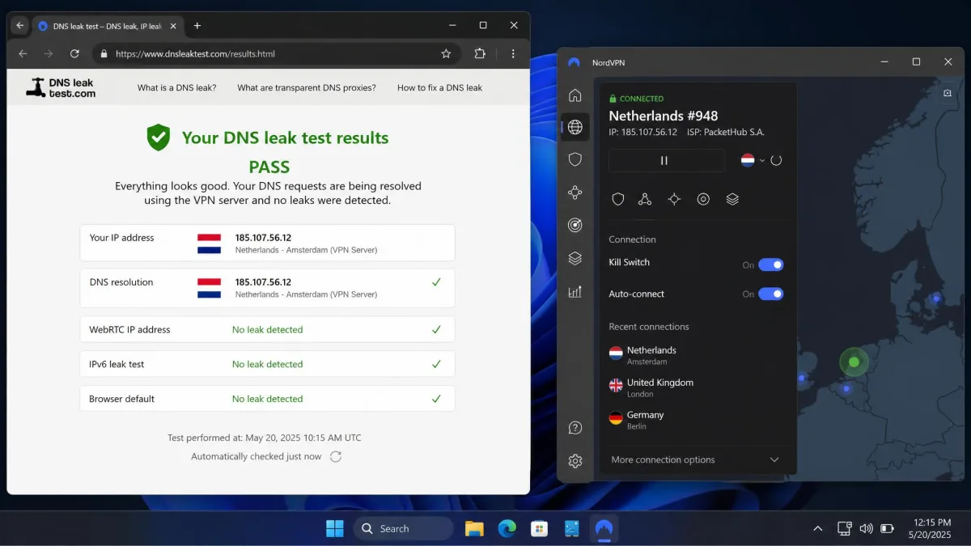This screenshot has width=971, height=546.
Task: Click the shield icon under the pause button
Action: point(618,199)
